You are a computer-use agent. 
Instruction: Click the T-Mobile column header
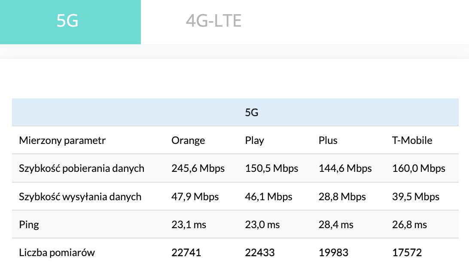[x=412, y=141]
